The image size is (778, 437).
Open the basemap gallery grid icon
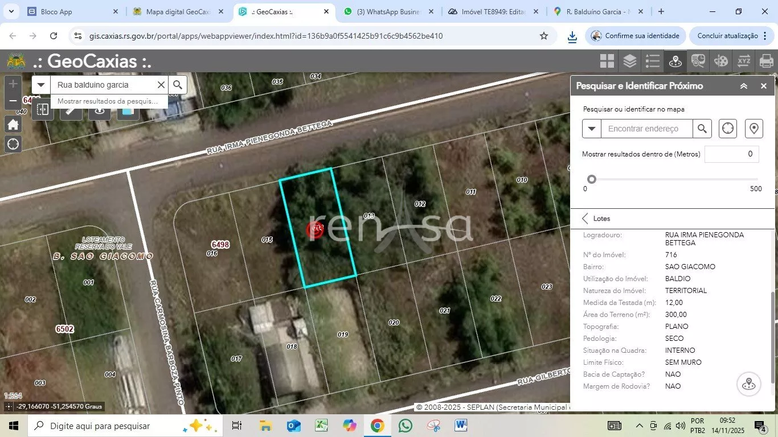(x=607, y=61)
